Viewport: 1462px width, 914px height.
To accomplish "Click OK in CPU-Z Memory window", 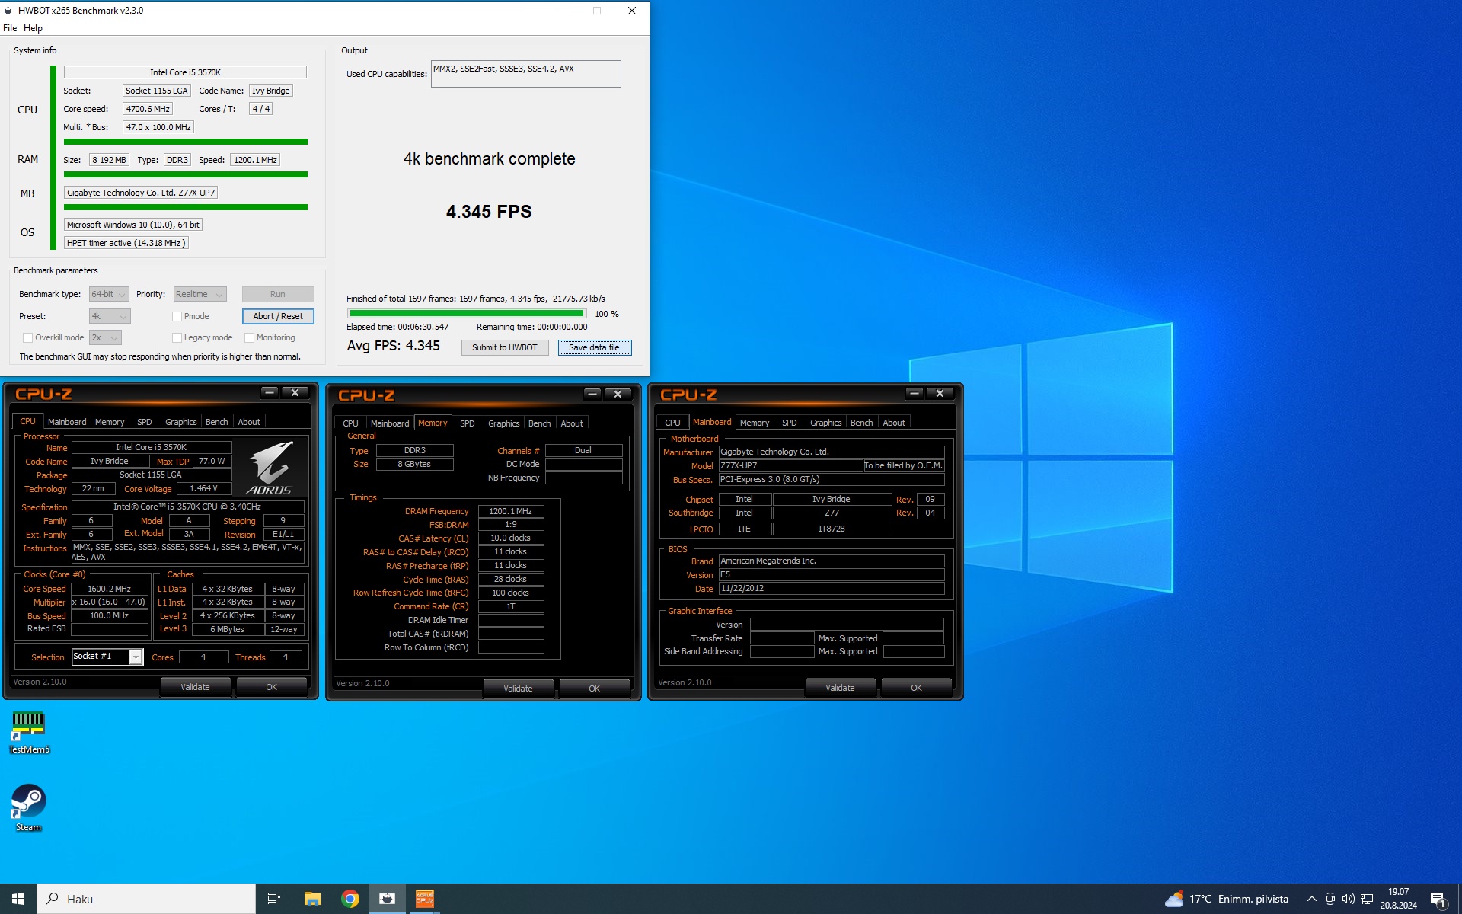I will coord(594,689).
